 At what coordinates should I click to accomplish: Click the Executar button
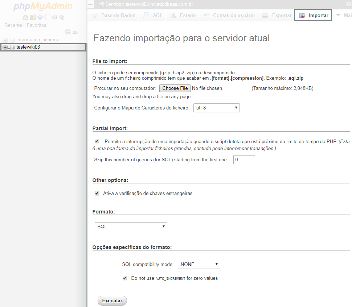tap(112, 300)
